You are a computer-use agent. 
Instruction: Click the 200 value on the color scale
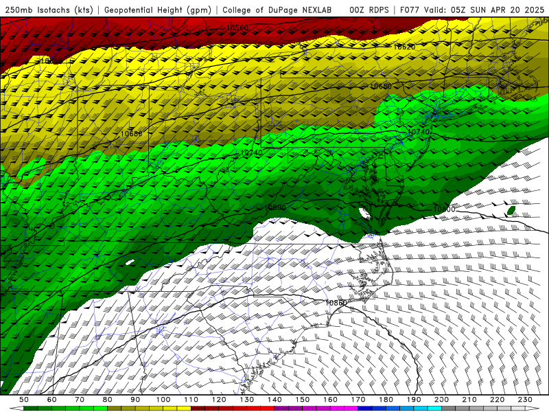(x=441, y=400)
